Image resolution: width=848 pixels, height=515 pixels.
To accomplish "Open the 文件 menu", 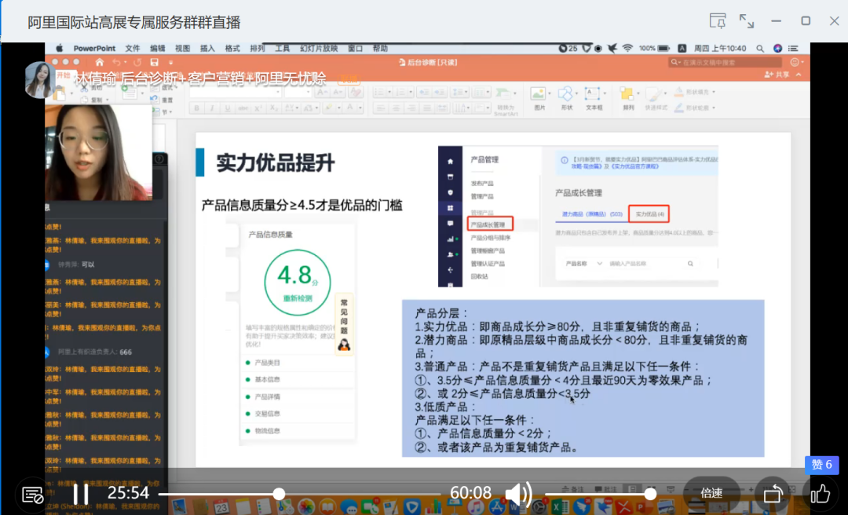I will click(133, 49).
